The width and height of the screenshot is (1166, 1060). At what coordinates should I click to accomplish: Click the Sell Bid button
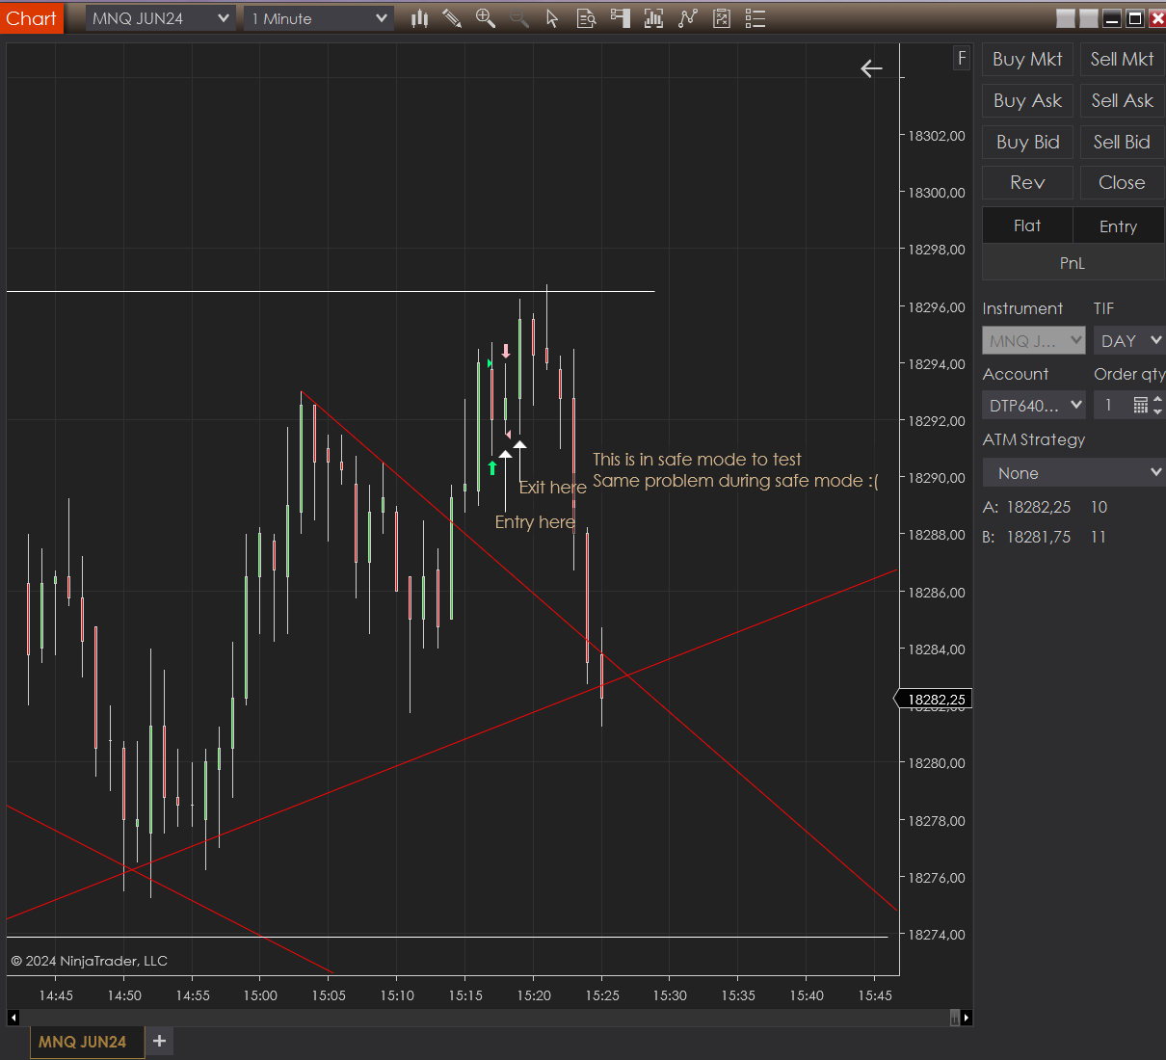[1122, 142]
